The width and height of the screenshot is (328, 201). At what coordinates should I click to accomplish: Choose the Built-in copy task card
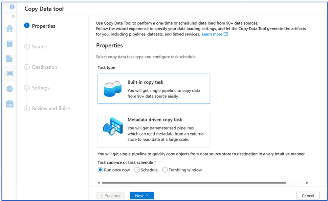click(x=154, y=89)
